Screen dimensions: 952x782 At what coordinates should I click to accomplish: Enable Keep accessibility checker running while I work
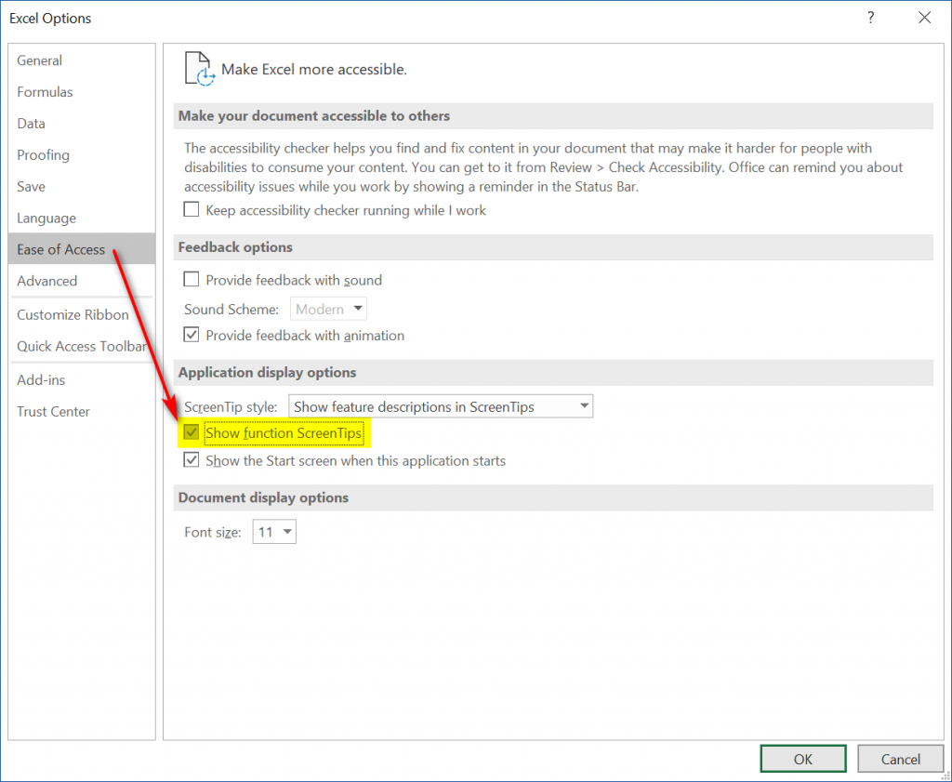click(x=192, y=210)
